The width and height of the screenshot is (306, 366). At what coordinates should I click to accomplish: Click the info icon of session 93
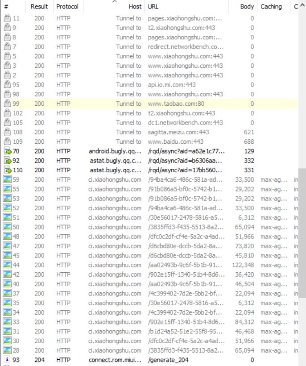click(7, 360)
